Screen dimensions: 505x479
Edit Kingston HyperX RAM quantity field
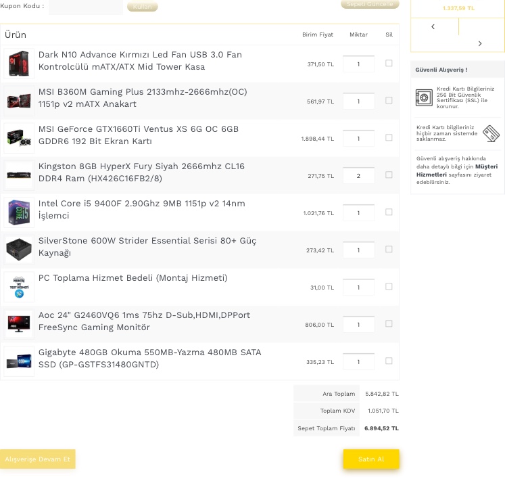click(358, 175)
